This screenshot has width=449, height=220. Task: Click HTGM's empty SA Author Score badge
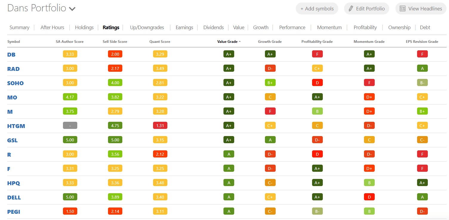tap(70, 126)
